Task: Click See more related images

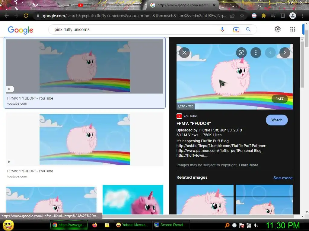Action: tap(283, 178)
